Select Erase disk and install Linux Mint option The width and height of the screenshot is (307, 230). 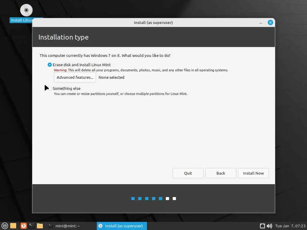tap(49, 65)
